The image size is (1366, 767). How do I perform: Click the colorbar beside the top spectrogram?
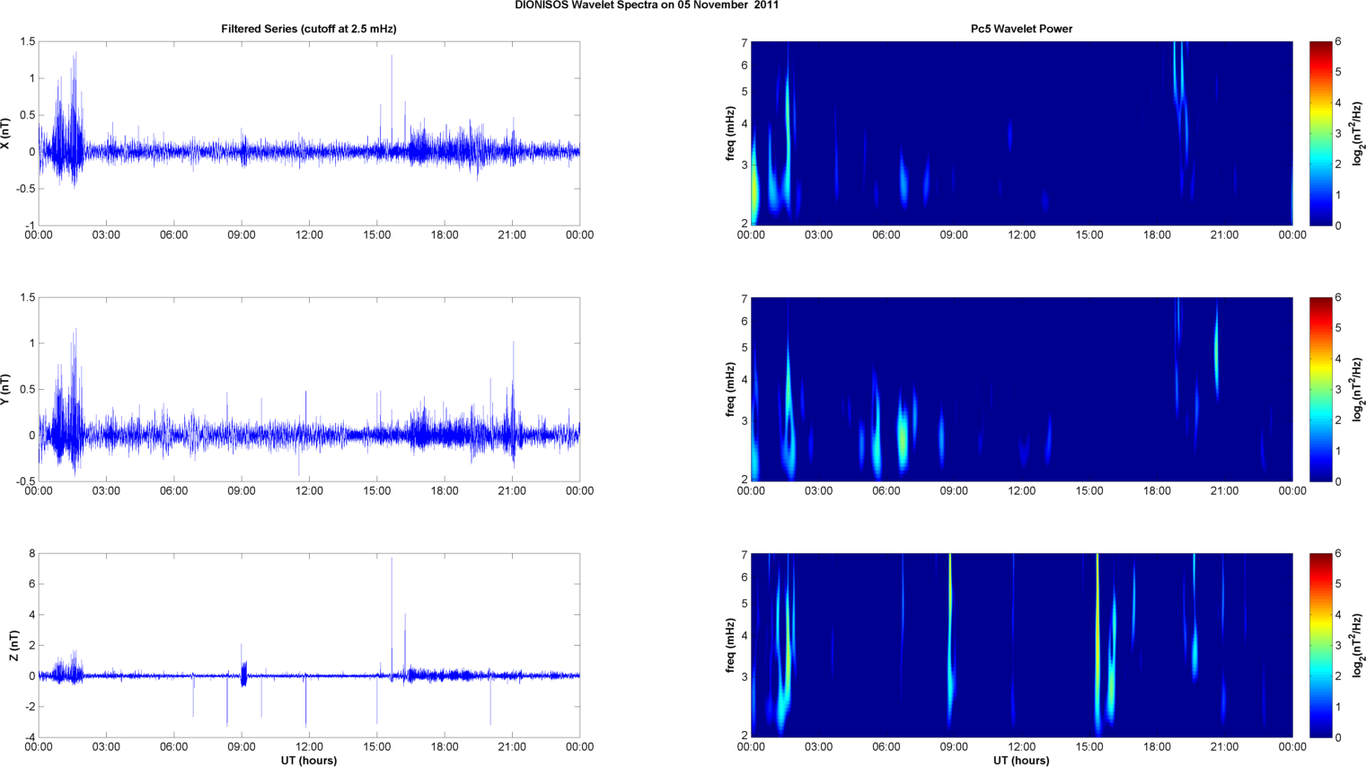(x=1320, y=133)
